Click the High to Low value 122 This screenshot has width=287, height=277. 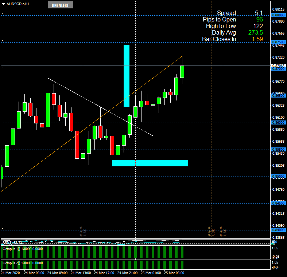pyautogui.click(x=258, y=26)
